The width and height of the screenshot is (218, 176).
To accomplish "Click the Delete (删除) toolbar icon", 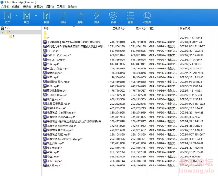I will [x=80, y=16].
